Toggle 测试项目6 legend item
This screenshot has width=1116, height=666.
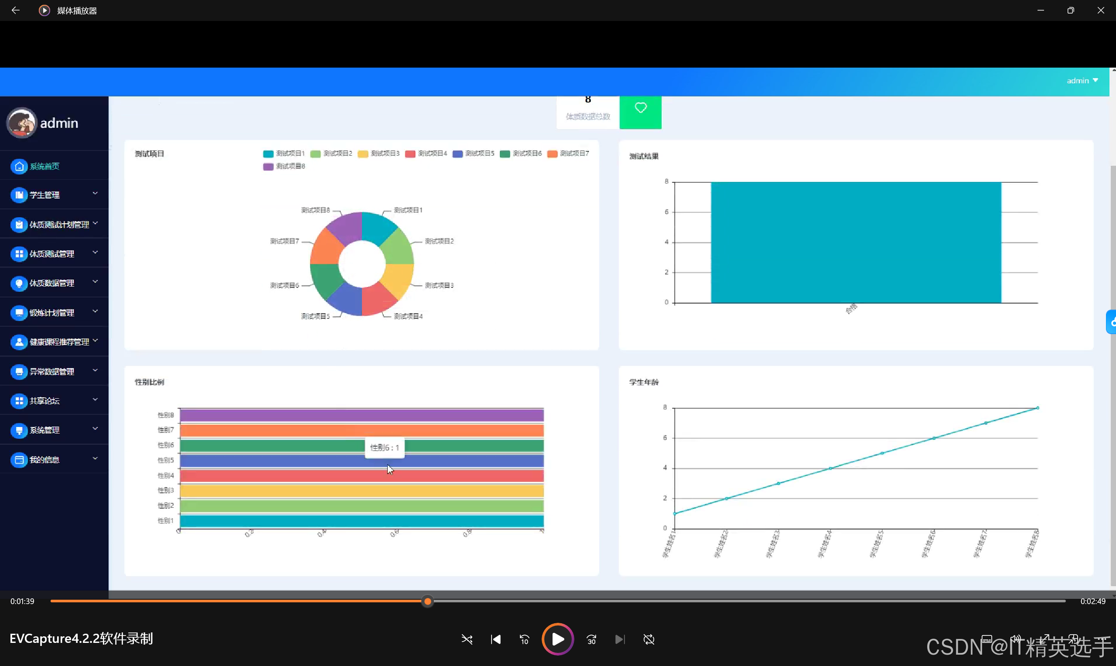521,154
